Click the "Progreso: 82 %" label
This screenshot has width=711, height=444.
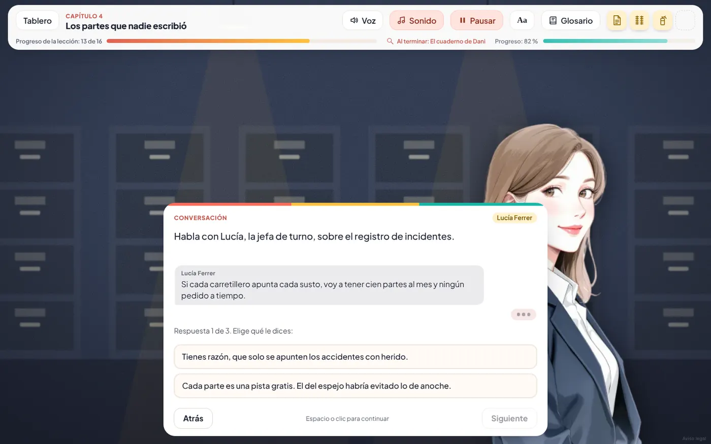[x=516, y=41]
